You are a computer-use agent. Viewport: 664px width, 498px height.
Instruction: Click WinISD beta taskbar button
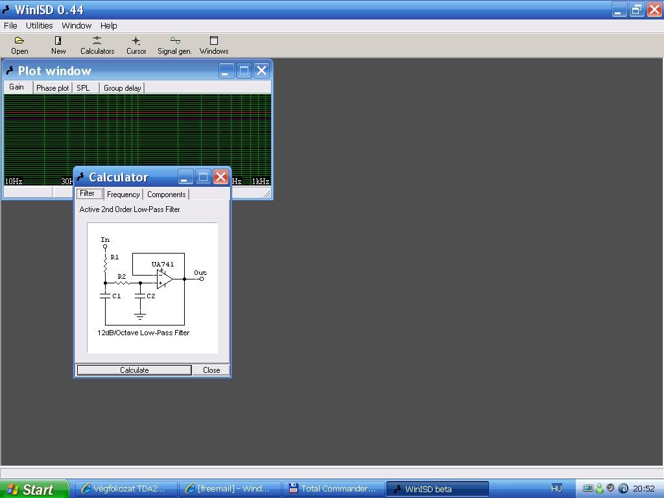coord(438,489)
